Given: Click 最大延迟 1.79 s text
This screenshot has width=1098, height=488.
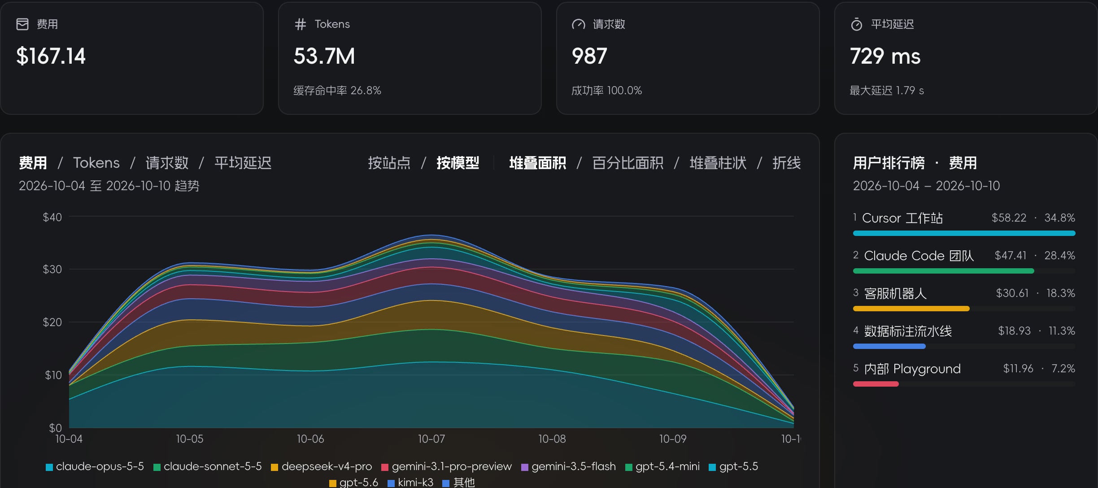Looking at the screenshot, I should 887,91.
